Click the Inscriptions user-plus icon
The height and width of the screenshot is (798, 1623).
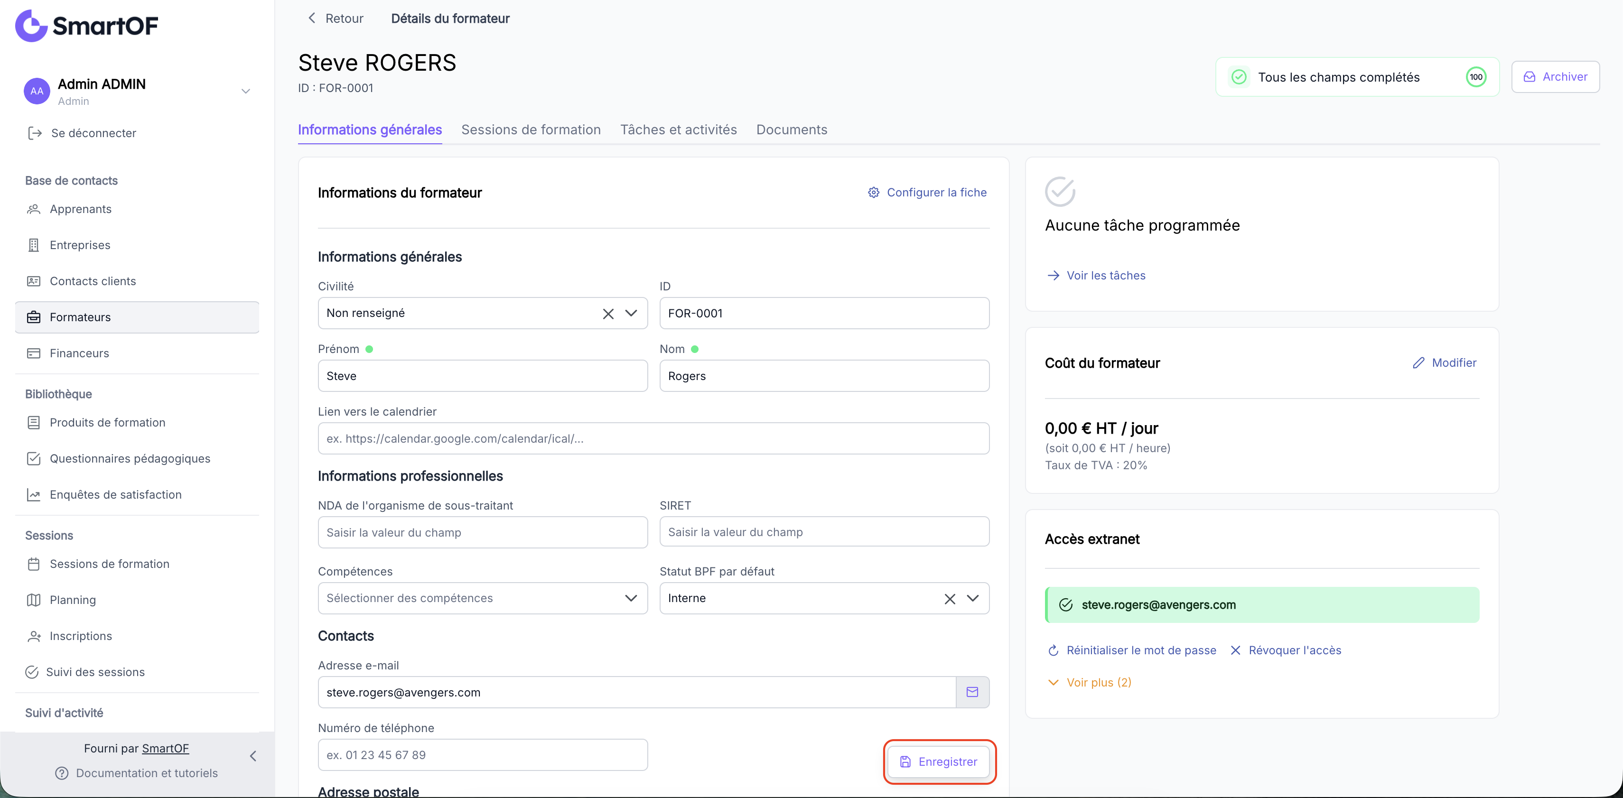tap(34, 636)
